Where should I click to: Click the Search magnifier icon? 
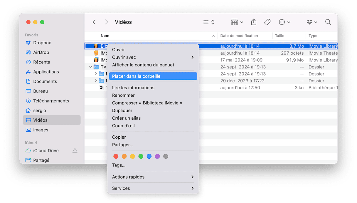point(328,22)
